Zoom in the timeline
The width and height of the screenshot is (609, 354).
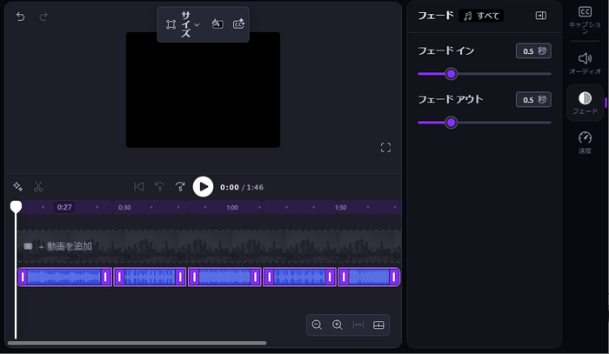pyautogui.click(x=338, y=324)
